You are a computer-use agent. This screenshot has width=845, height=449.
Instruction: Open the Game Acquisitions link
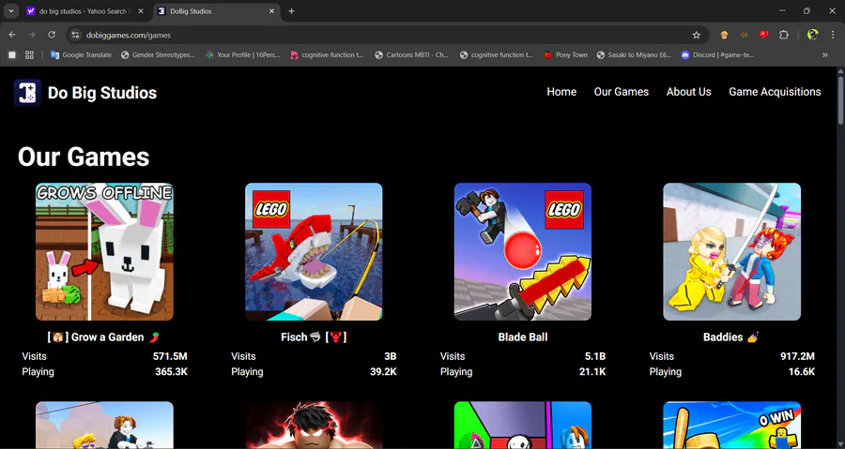tap(775, 92)
